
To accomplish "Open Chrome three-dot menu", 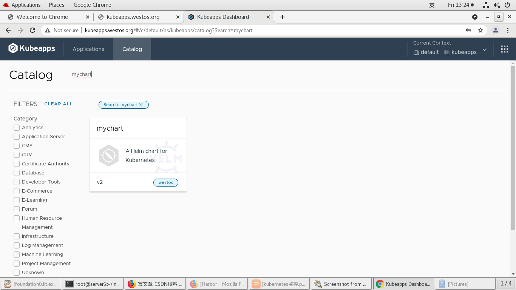I will 508,30.
